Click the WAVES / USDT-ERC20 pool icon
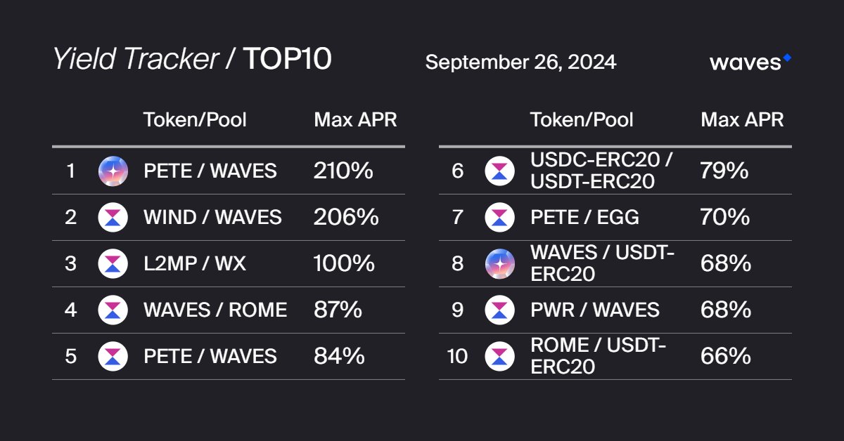This screenshot has width=844, height=441. click(499, 264)
